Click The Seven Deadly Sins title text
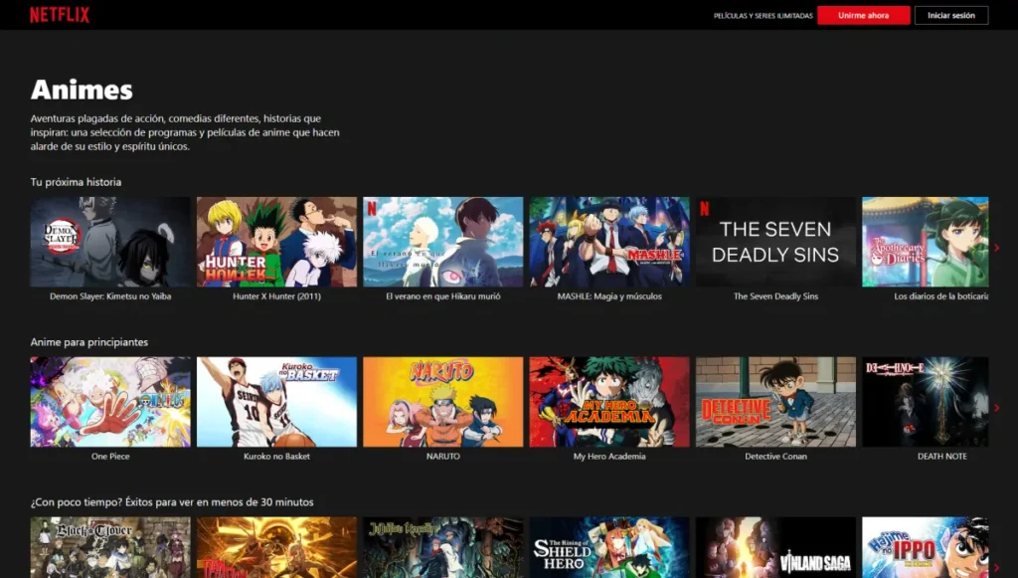Screen dimensions: 1018x578 tap(775, 296)
